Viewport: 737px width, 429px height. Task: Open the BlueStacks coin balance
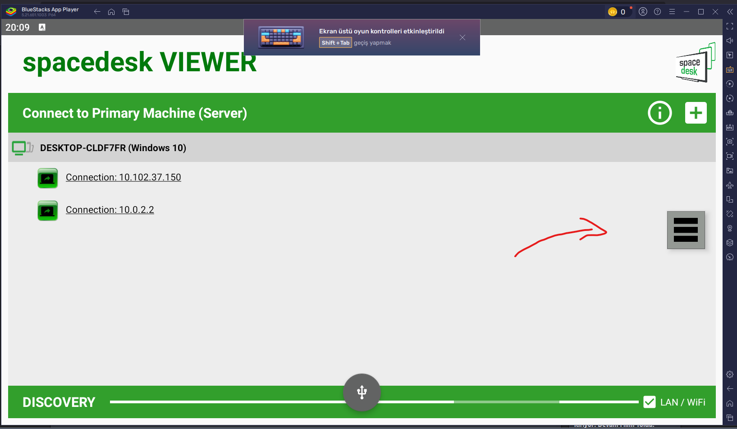click(617, 12)
